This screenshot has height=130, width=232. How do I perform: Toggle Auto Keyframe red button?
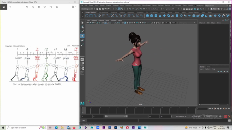(x=225, y=116)
